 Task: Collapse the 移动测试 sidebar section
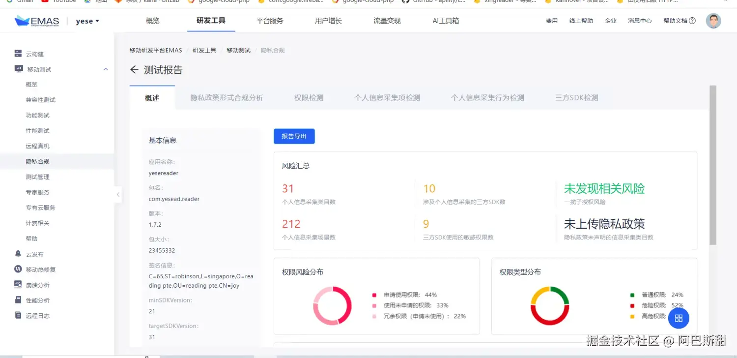(x=105, y=69)
